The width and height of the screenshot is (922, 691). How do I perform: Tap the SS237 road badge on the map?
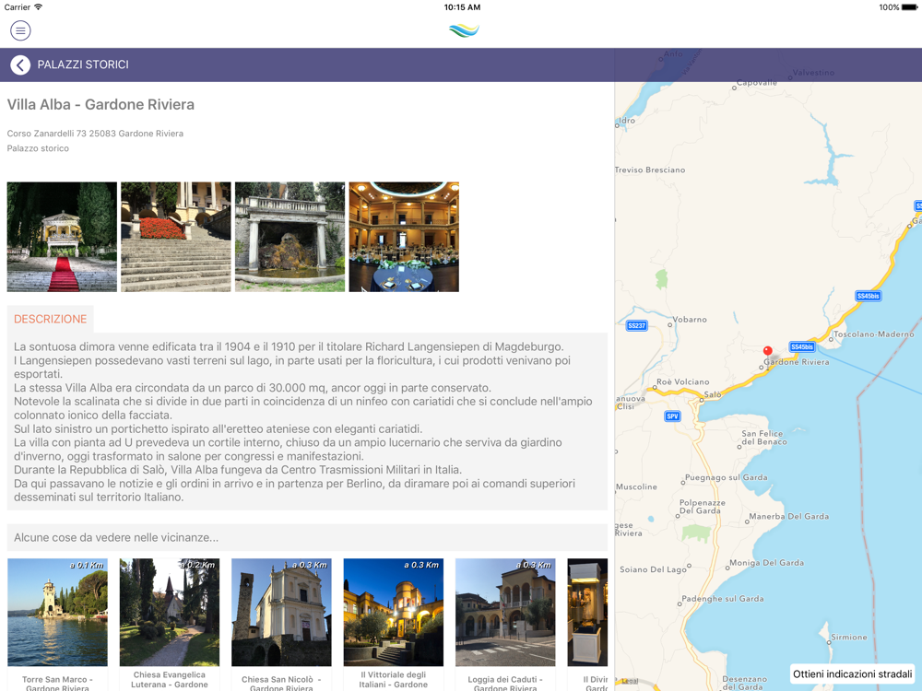coord(637,325)
